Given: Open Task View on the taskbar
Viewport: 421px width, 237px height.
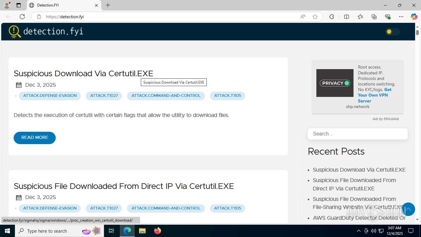Looking at the screenshot, I should pyautogui.click(x=111, y=231).
